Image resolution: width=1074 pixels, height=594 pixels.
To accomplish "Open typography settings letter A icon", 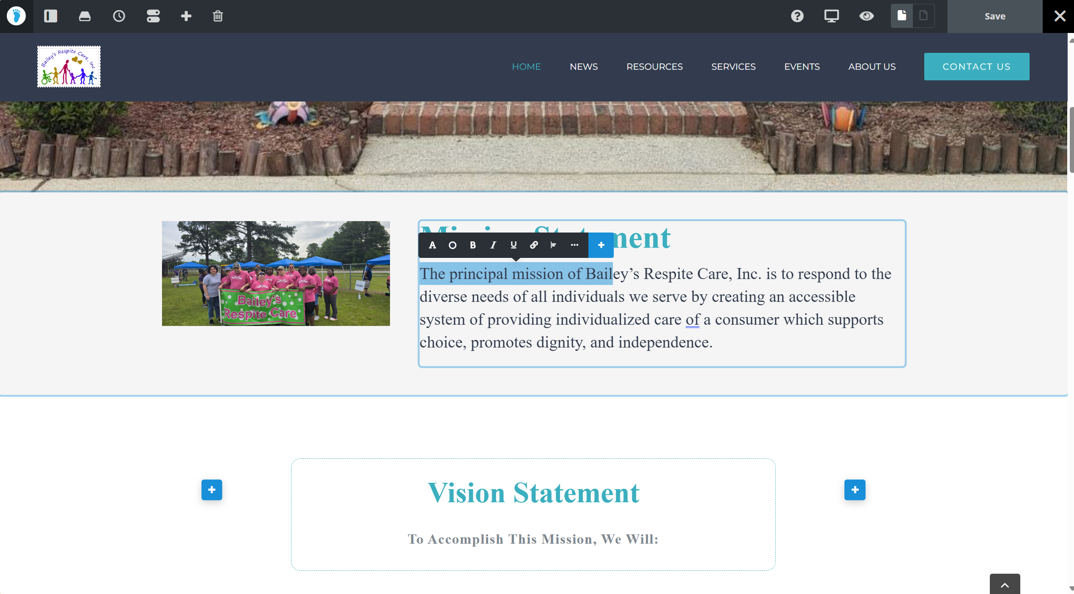I will pyautogui.click(x=432, y=245).
